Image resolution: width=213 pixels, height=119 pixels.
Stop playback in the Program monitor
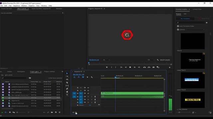pos(130,67)
